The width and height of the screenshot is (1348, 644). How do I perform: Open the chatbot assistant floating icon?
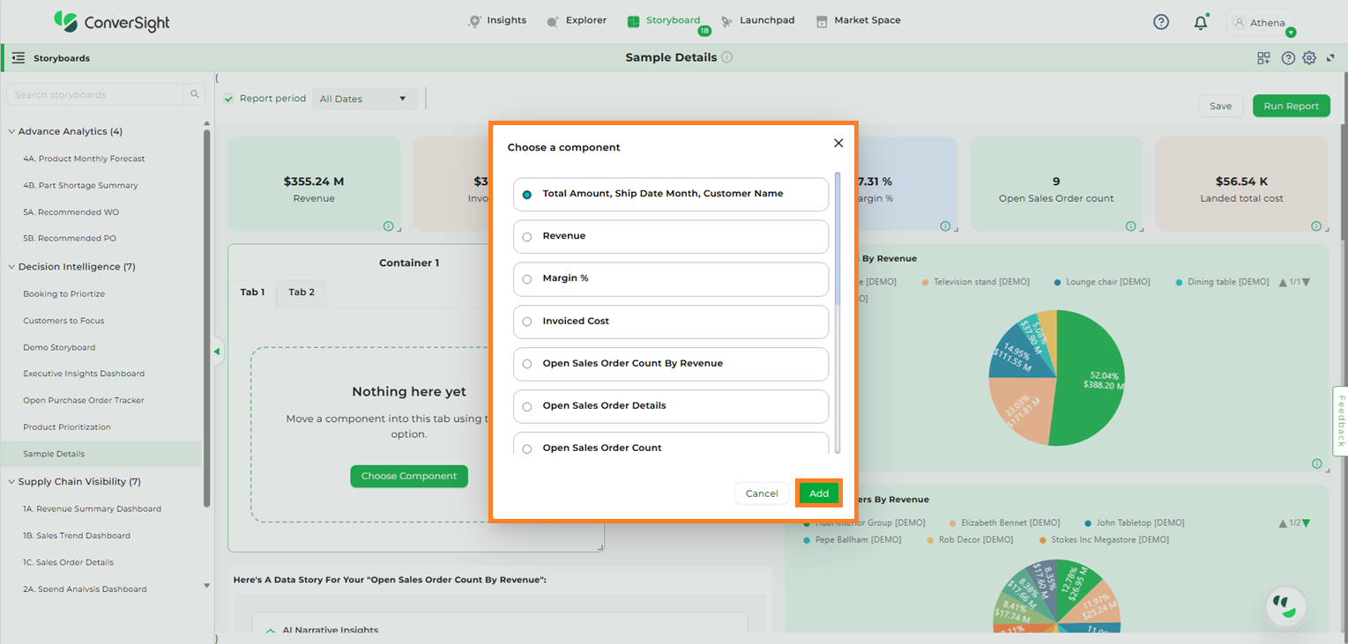click(1285, 606)
